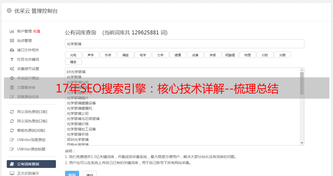Click the 力学 tag button
The image size is (333, 176).
tap(160, 55)
